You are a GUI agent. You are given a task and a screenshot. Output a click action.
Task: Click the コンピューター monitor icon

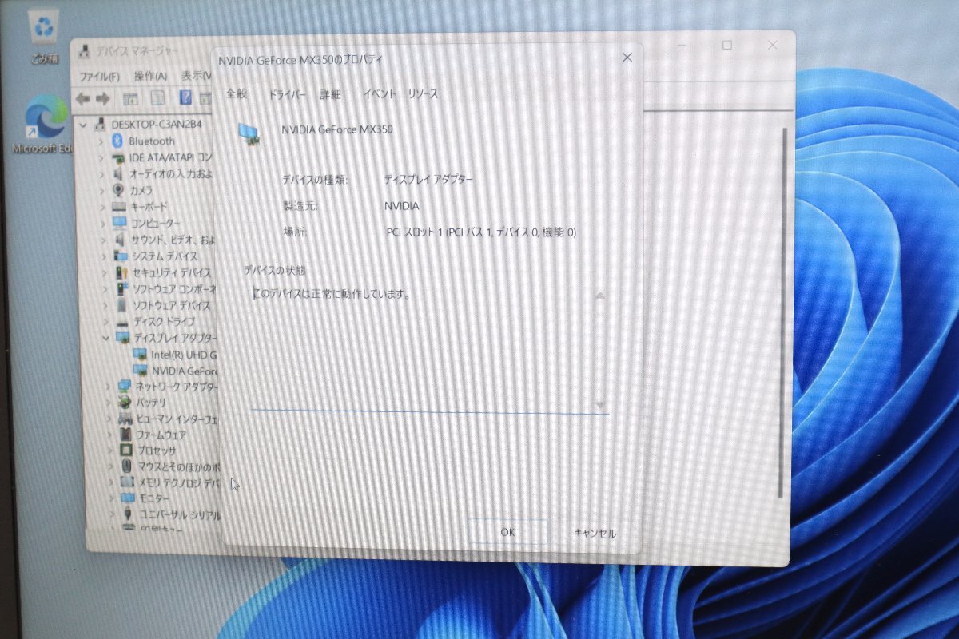point(119,223)
